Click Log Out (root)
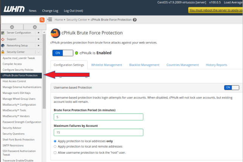The height and width of the screenshot is (162, 243). 73,11
